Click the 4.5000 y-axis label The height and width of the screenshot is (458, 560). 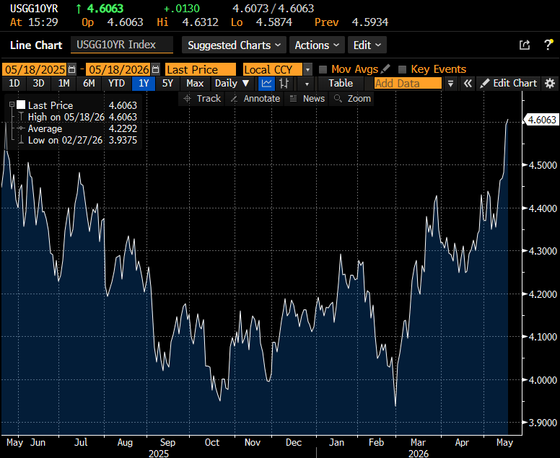click(x=543, y=165)
